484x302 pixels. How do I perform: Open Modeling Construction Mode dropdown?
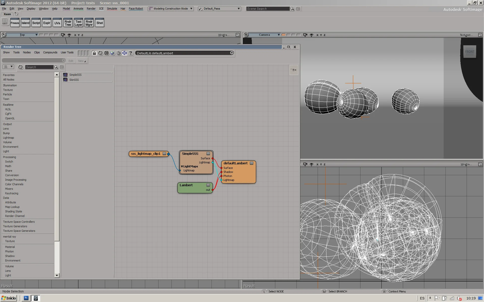[x=171, y=9]
